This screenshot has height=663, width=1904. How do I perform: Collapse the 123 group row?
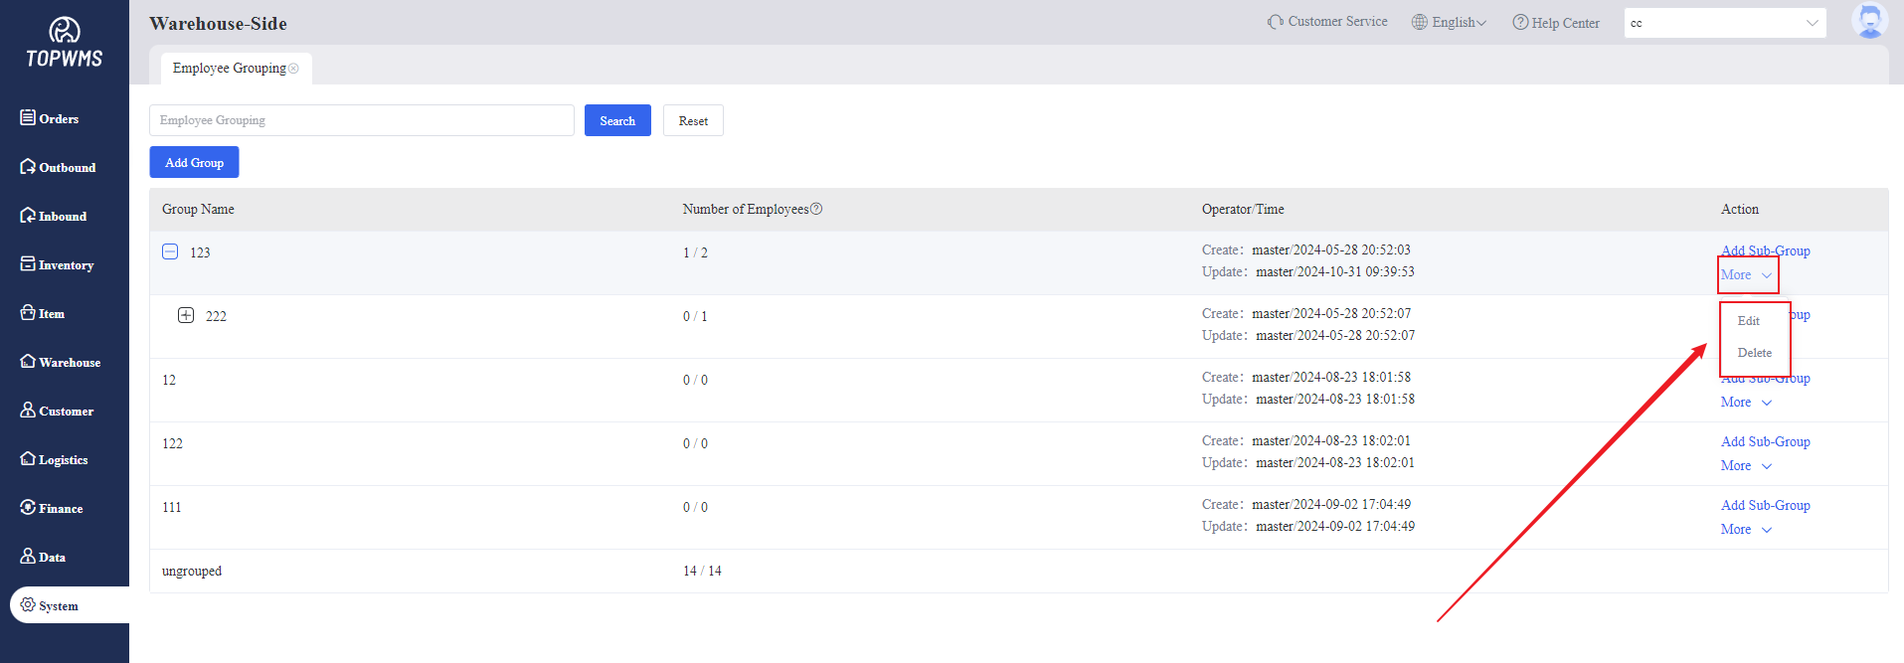[x=170, y=251]
